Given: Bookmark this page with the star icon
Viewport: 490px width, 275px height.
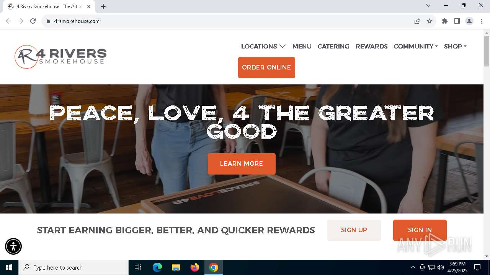Looking at the screenshot, I should pyautogui.click(x=430, y=21).
